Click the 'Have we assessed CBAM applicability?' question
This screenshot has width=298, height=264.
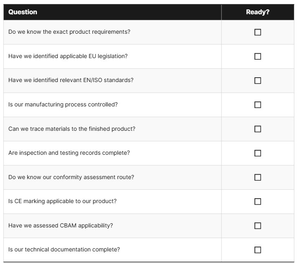click(61, 226)
